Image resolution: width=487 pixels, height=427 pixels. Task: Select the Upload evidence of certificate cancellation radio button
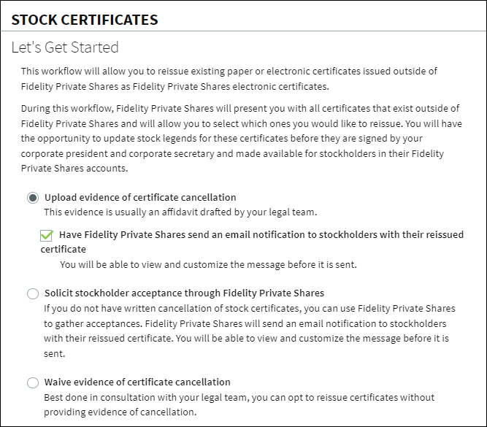click(x=33, y=198)
